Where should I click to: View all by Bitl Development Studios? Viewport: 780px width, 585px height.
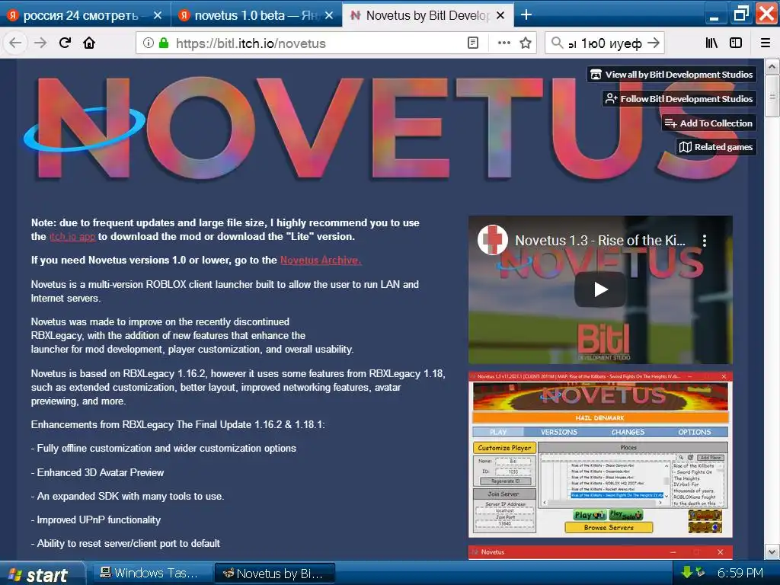[672, 75]
